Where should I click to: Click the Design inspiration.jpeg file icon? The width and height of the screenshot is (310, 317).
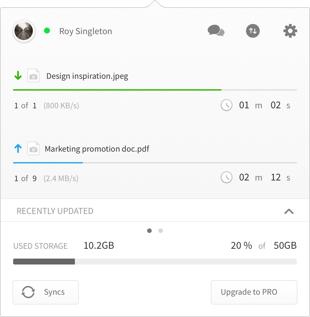pyautogui.click(x=33, y=75)
